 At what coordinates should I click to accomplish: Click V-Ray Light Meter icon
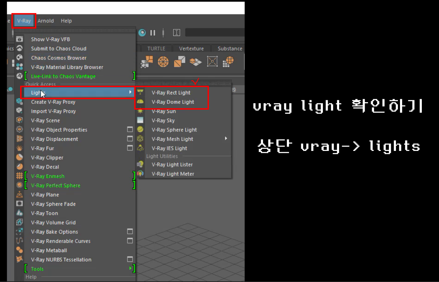pos(140,174)
